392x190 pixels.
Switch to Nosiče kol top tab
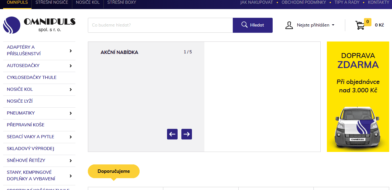88,2
